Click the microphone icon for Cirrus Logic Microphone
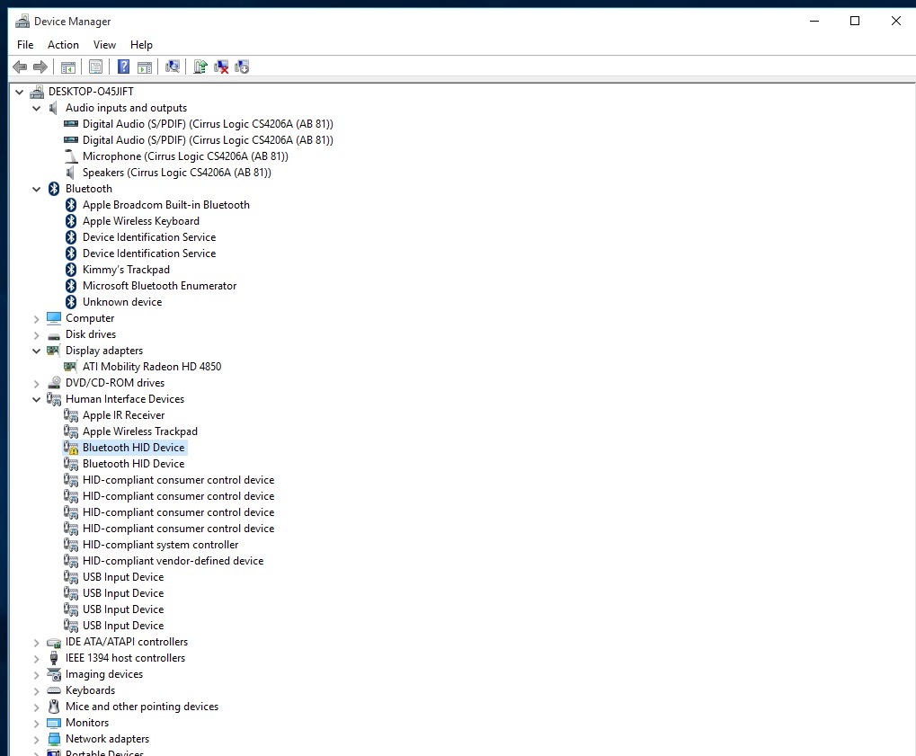This screenshot has height=756, width=916. tap(71, 156)
